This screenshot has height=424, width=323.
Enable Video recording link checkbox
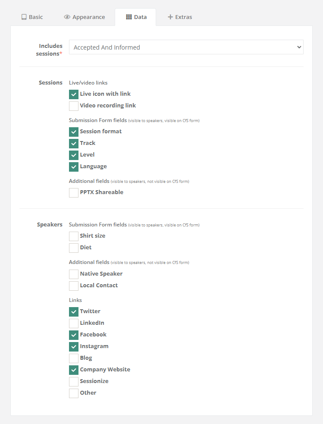(74, 106)
